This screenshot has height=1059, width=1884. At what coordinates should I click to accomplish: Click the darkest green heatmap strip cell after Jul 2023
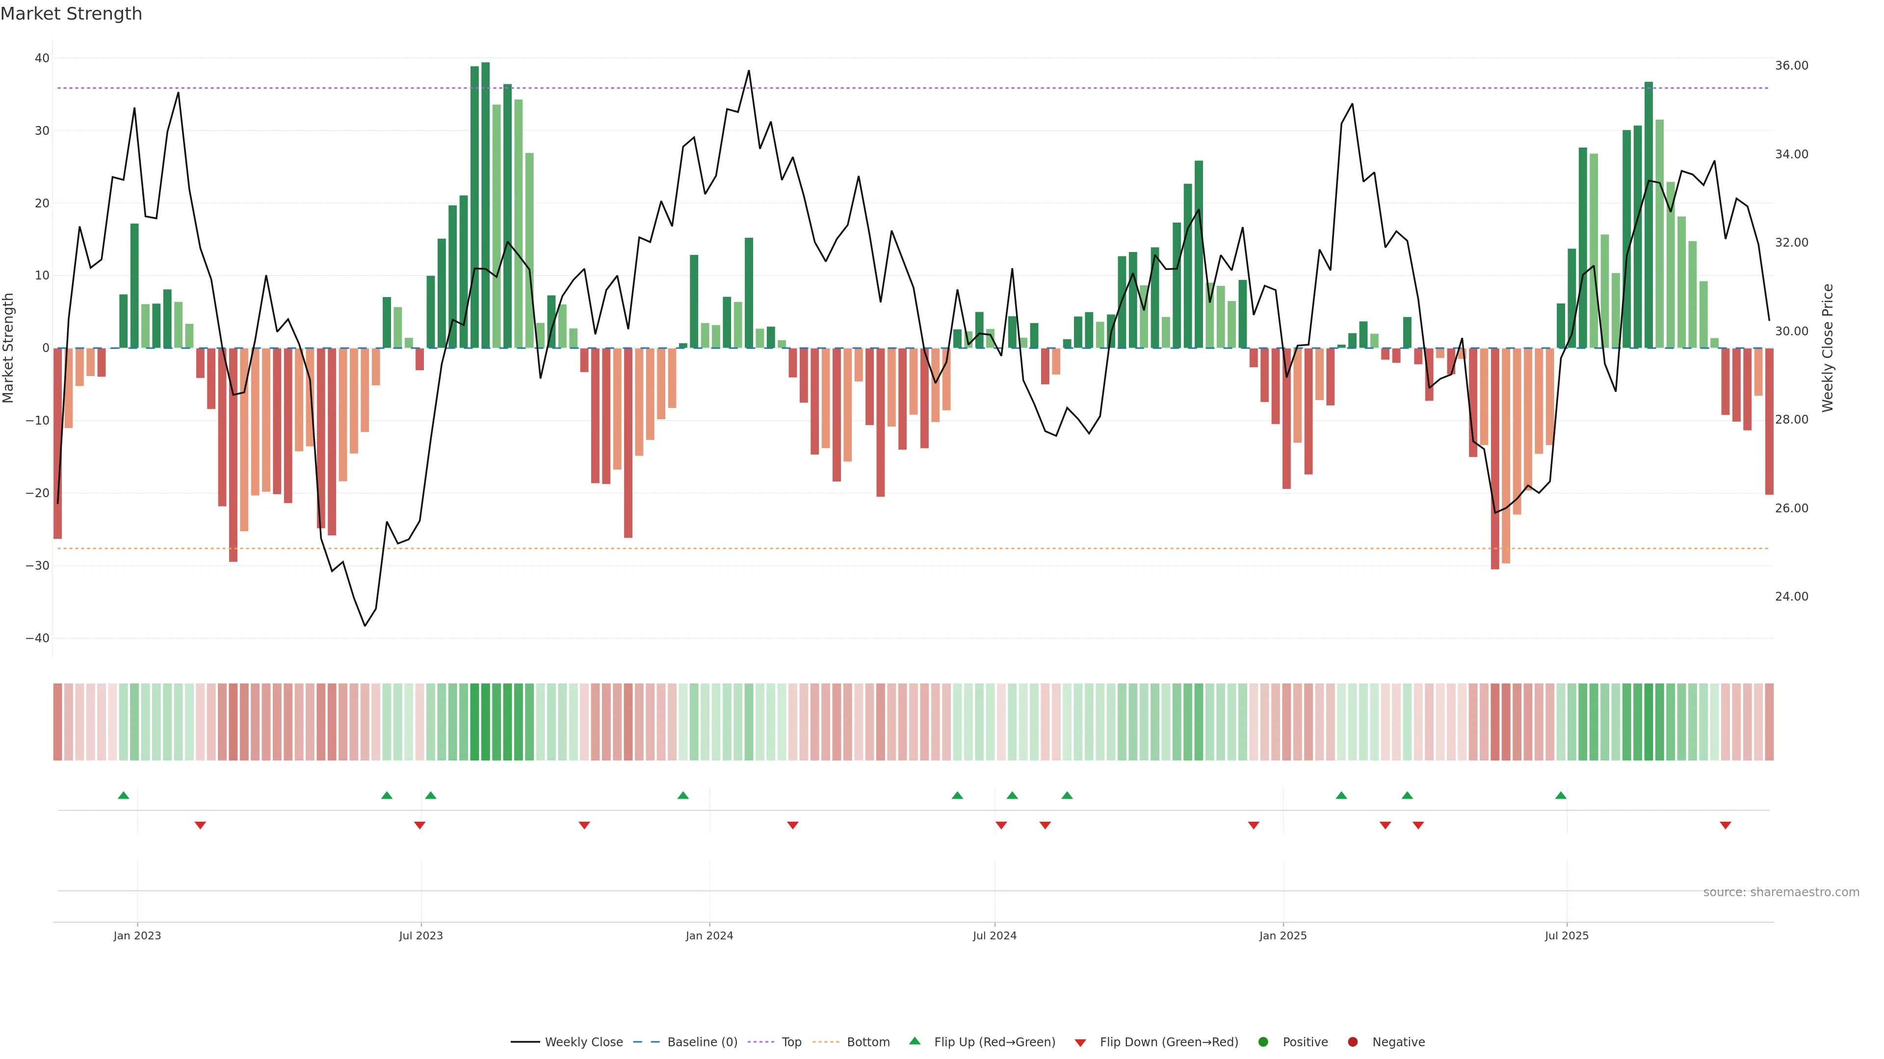(x=486, y=722)
